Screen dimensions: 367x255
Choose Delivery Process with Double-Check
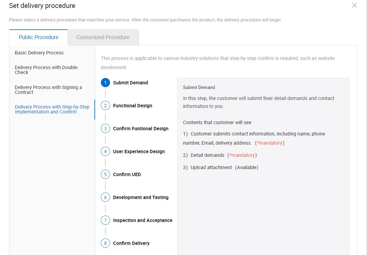46,70
